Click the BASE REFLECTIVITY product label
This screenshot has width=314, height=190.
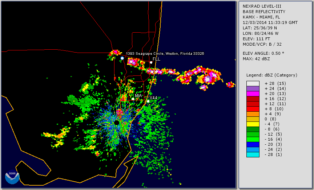click(264, 12)
